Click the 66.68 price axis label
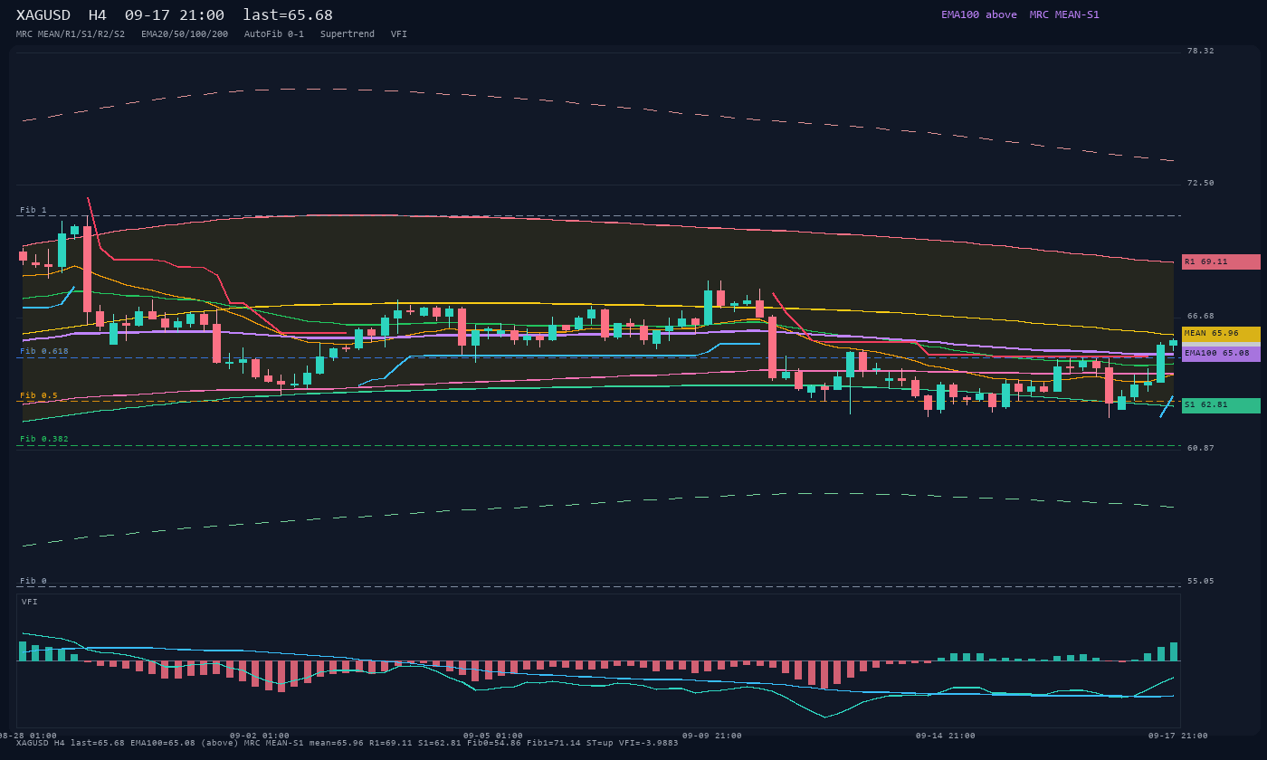The height and width of the screenshot is (760, 1267). 1201,316
